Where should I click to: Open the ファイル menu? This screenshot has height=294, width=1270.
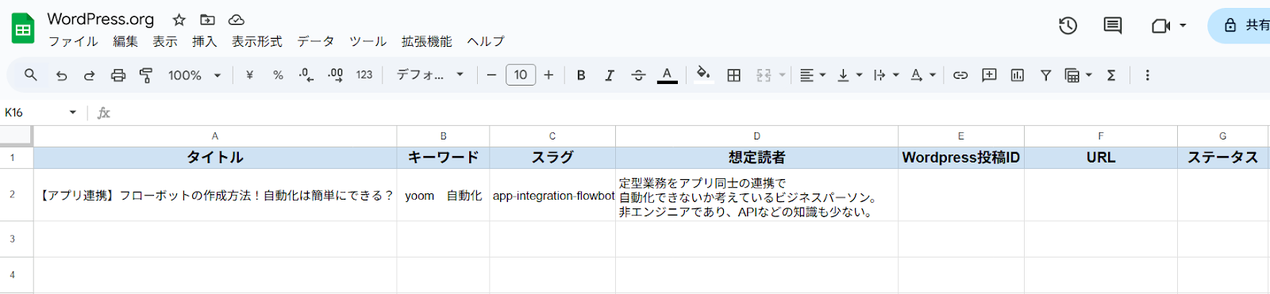[x=73, y=41]
